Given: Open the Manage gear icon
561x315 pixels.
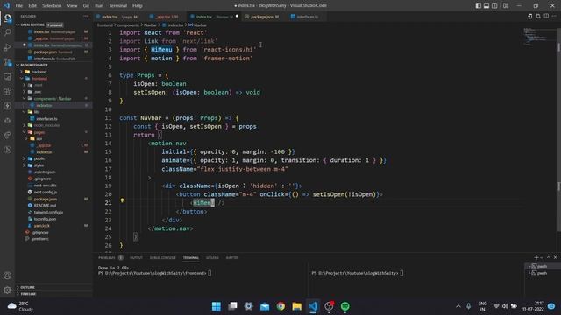Looking at the screenshot, I should click(7, 290).
